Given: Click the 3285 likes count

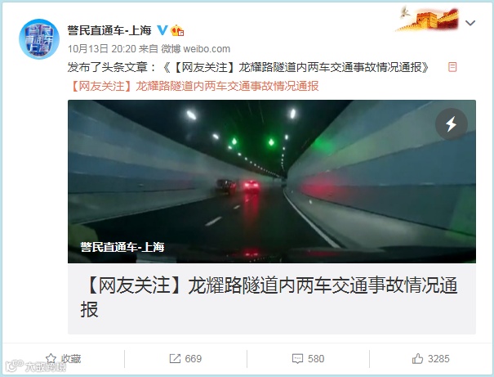Looking at the screenshot, I should [x=438, y=359].
